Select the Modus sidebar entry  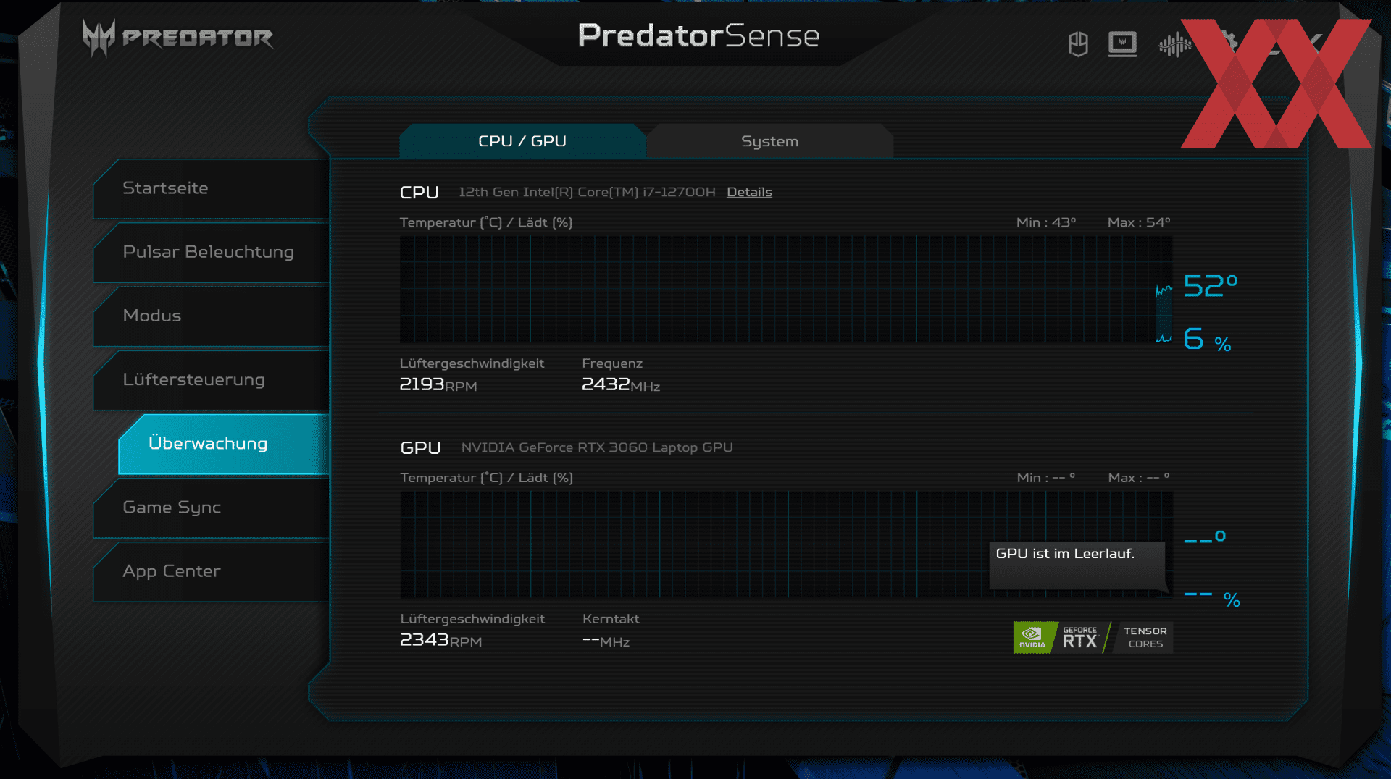[211, 316]
